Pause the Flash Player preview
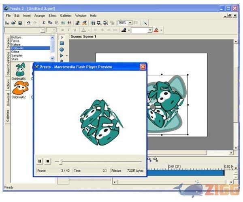The image size is (243, 202). [x=40, y=161]
